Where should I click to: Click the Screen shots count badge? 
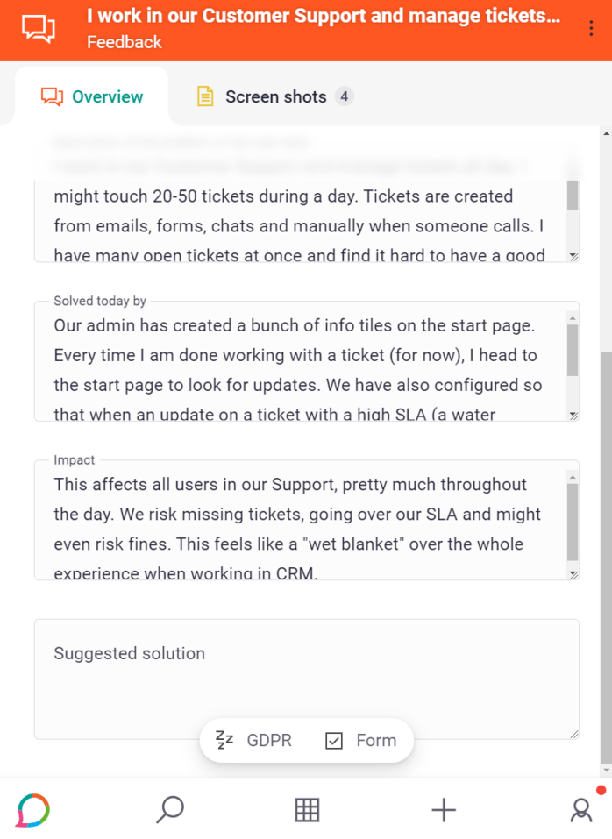tap(345, 96)
